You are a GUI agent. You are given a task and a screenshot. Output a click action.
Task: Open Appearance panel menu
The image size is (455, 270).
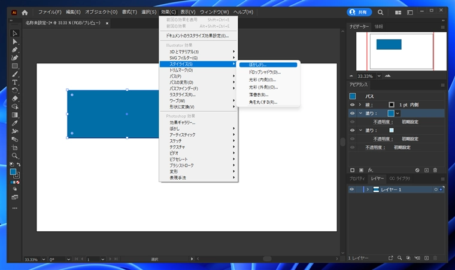click(442, 85)
